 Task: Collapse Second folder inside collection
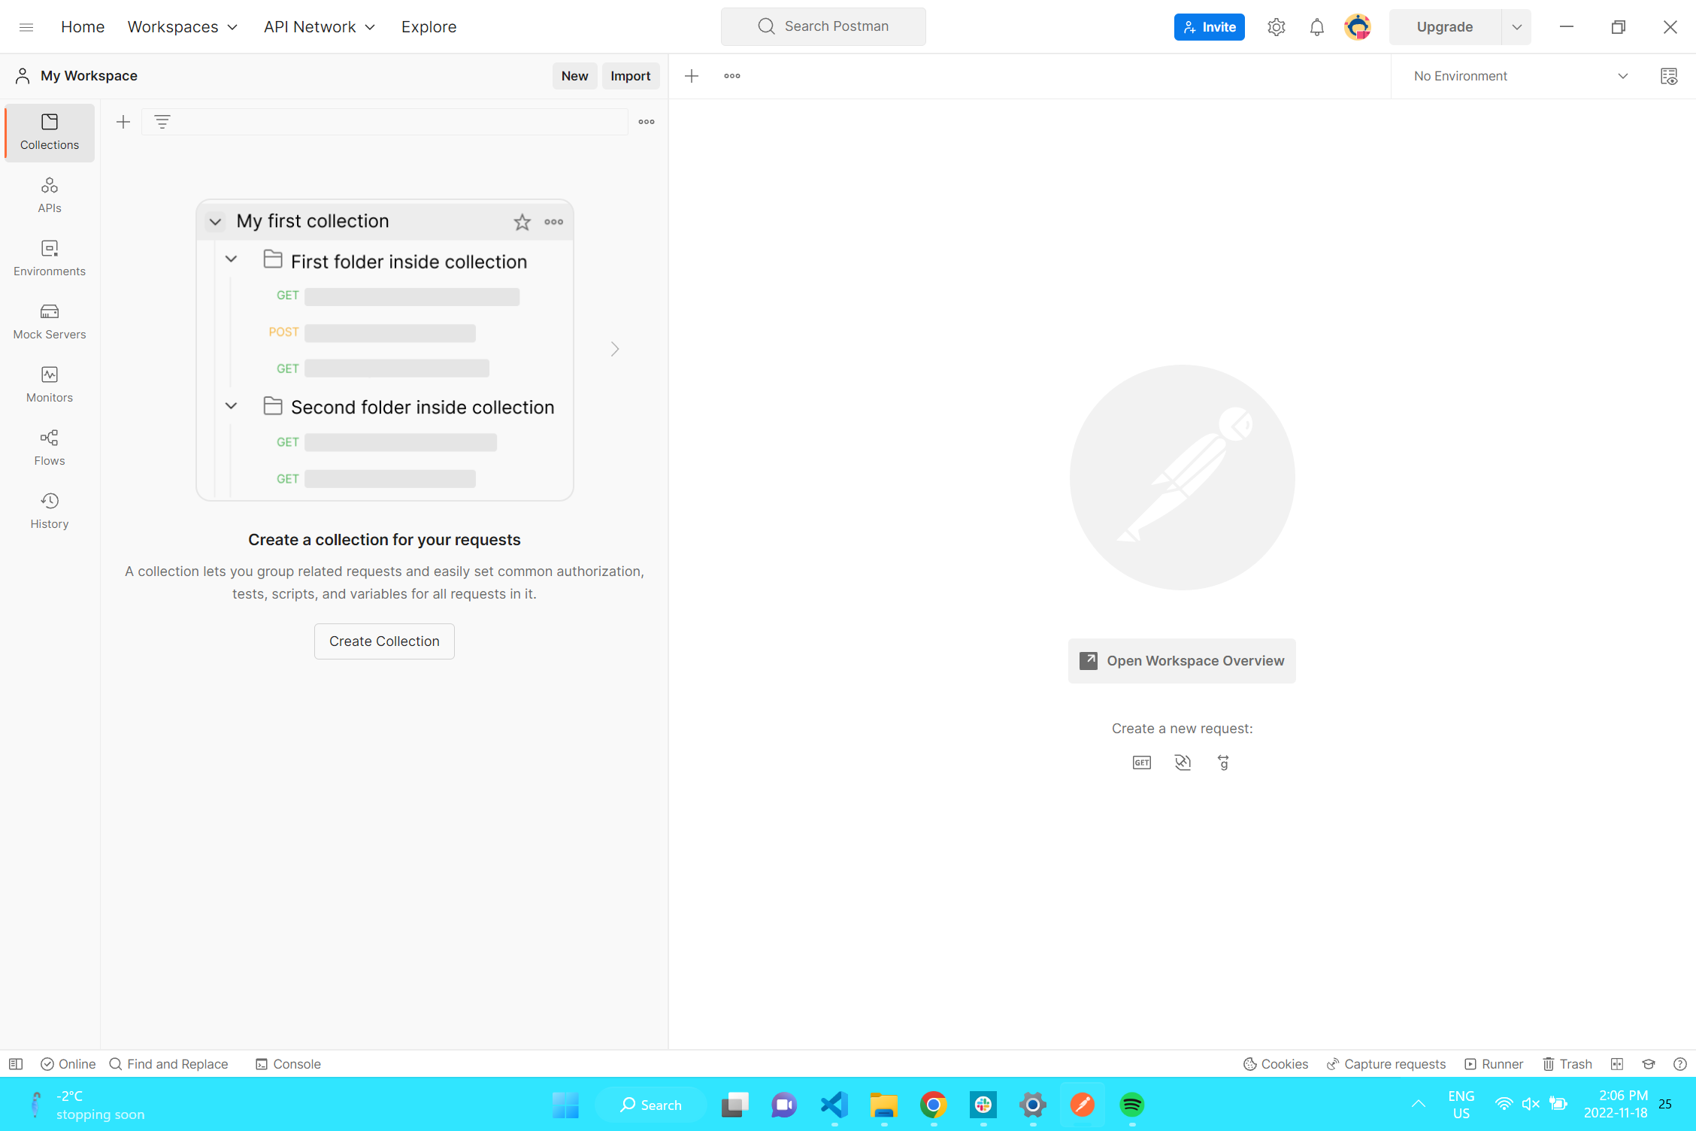point(231,406)
